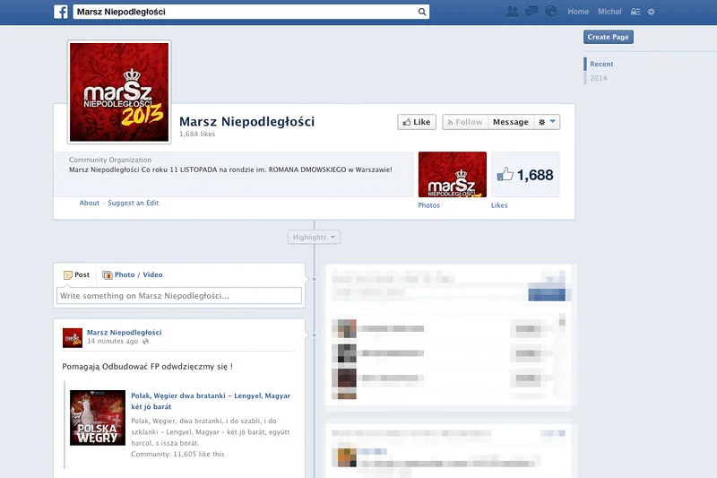
Task: Go to Home in top bar
Action: click(578, 12)
